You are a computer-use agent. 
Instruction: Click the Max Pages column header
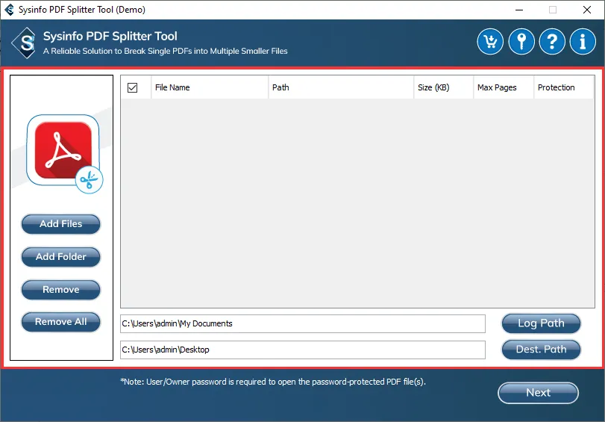(504, 87)
